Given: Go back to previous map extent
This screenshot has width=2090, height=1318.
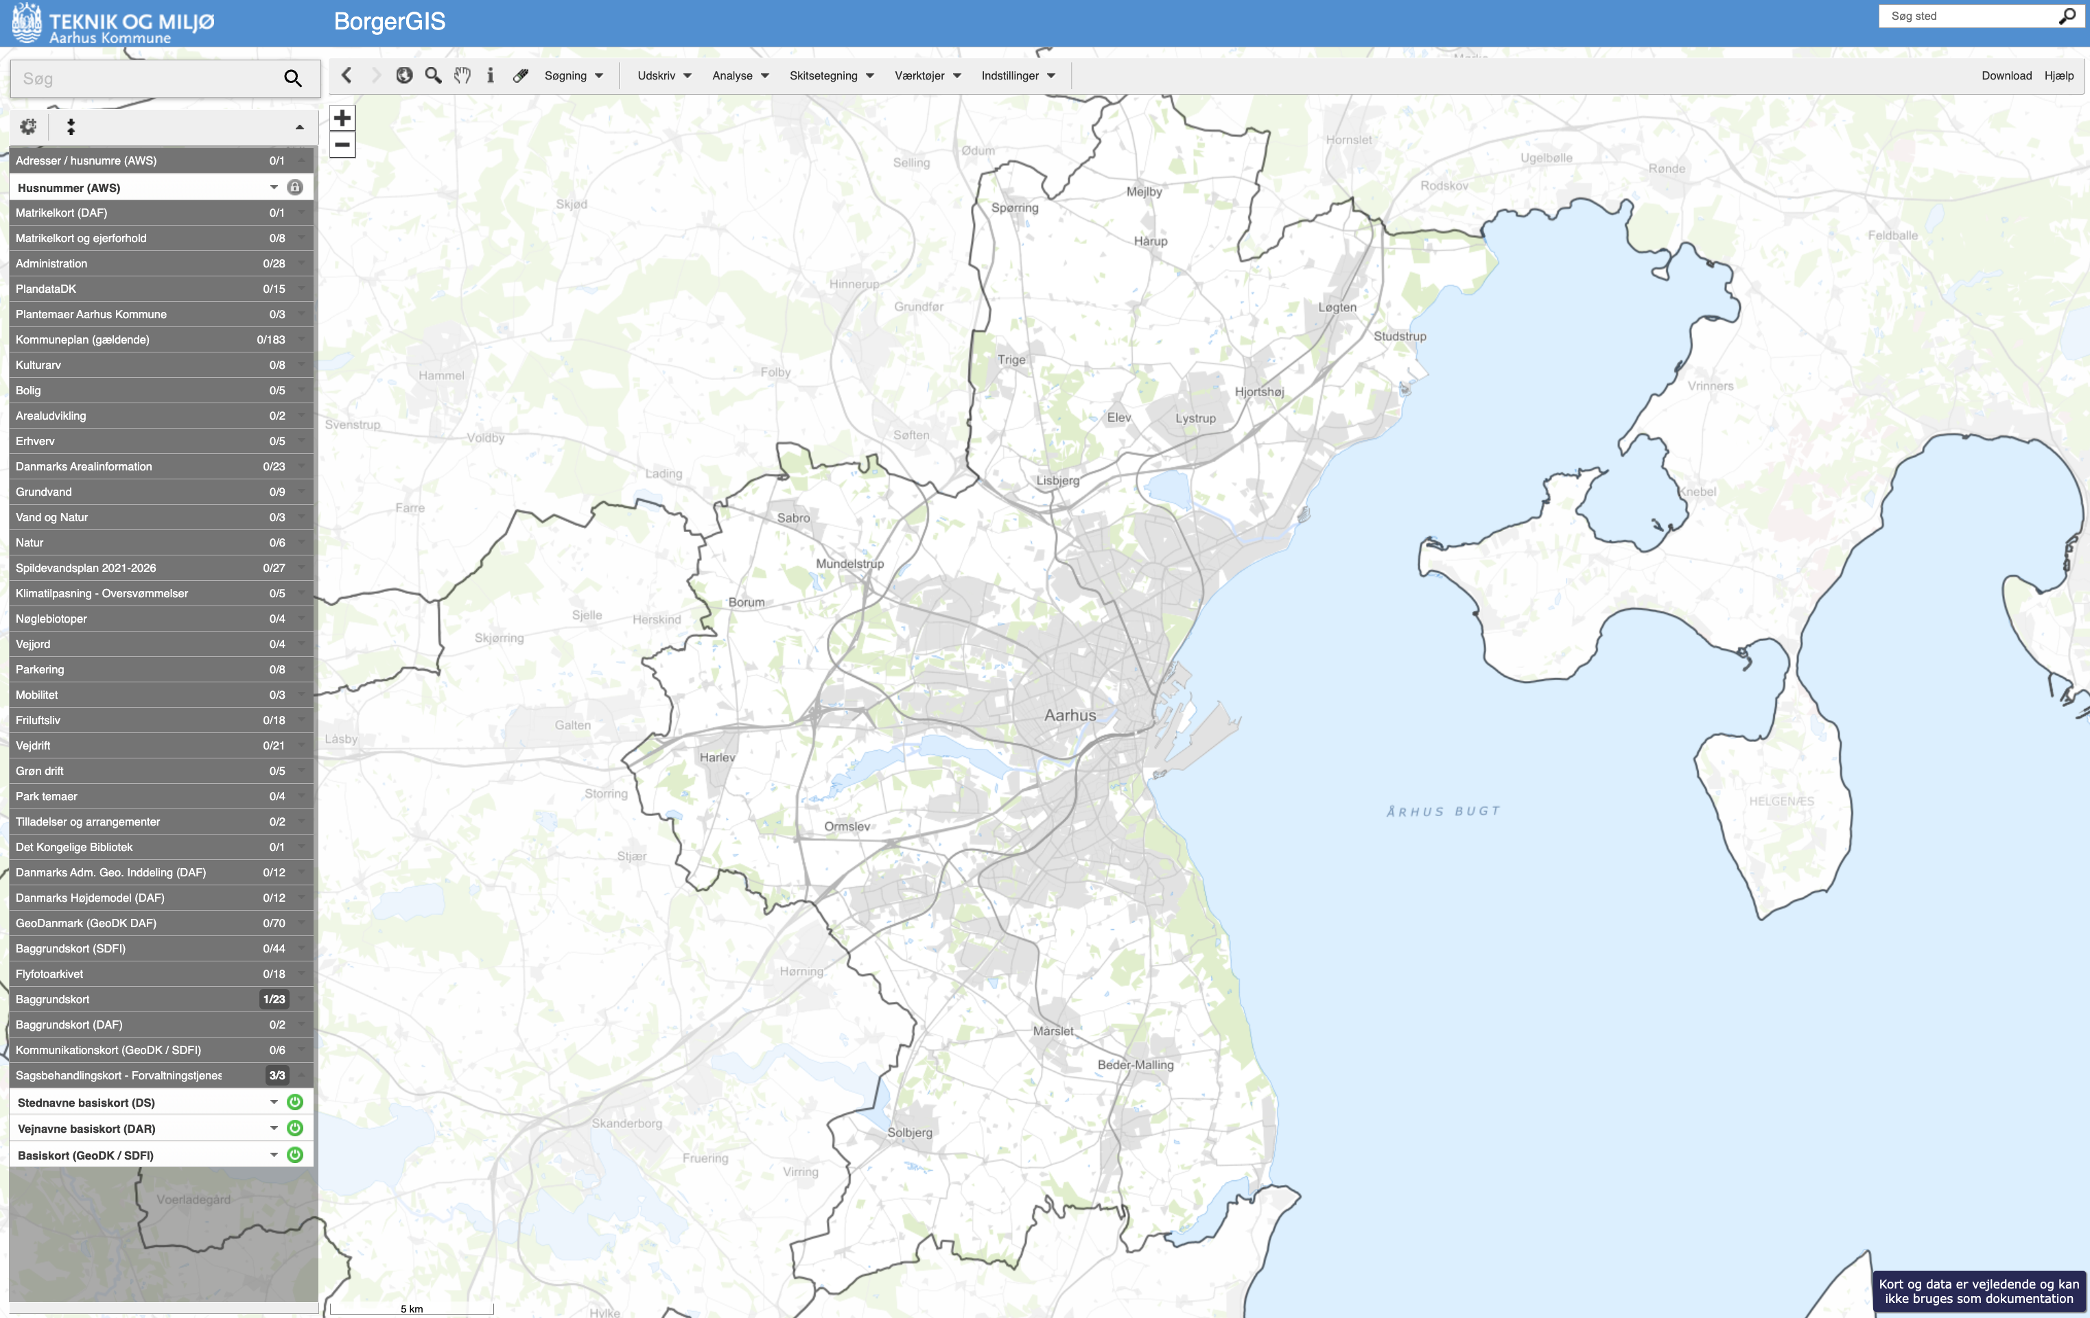Looking at the screenshot, I should point(347,75).
